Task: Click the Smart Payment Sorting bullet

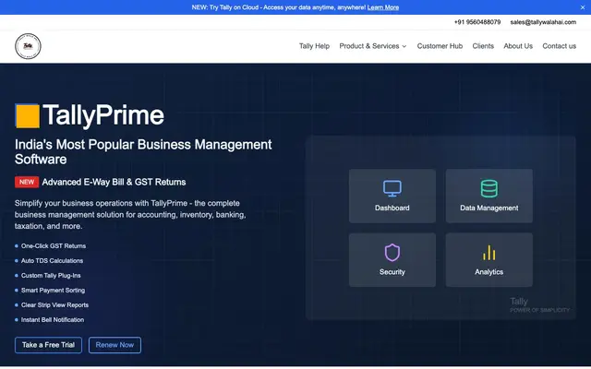Action: pos(53,291)
